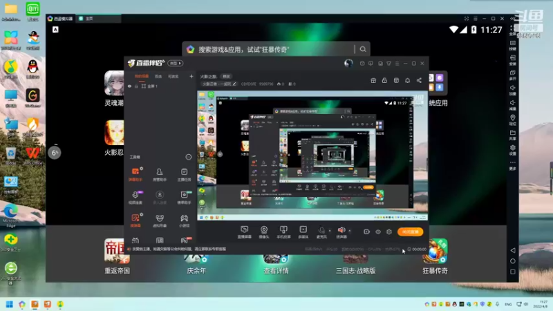Open Windows Start menu on taskbar
Image resolution: width=553 pixels, height=311 pixels.
tap(10, 304)
